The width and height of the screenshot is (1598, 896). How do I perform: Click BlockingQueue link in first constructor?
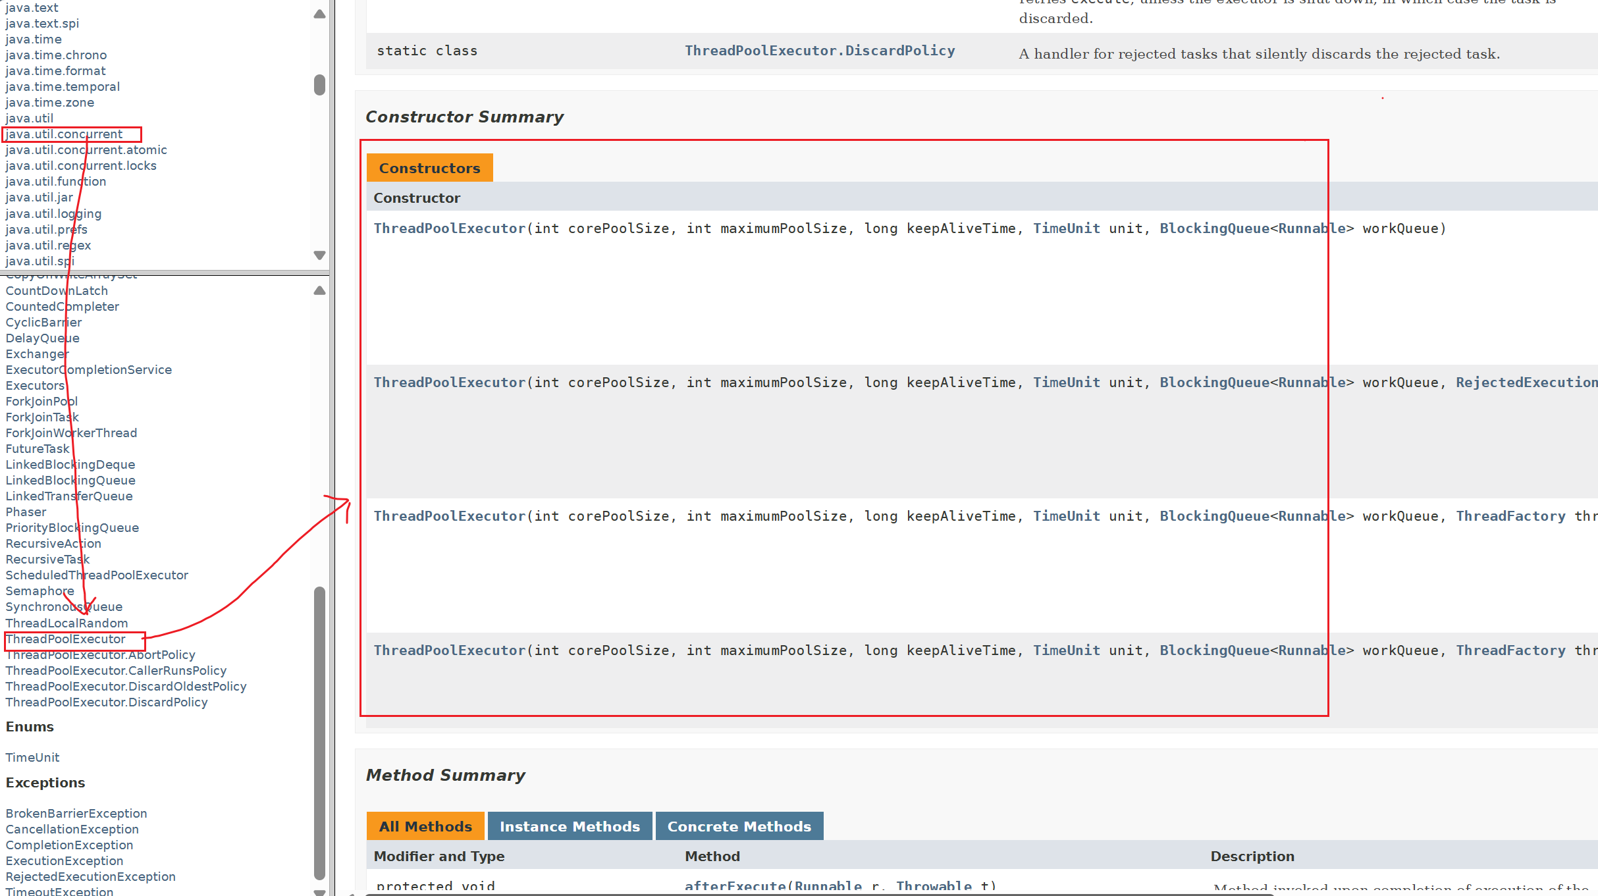pos(1214,228)
